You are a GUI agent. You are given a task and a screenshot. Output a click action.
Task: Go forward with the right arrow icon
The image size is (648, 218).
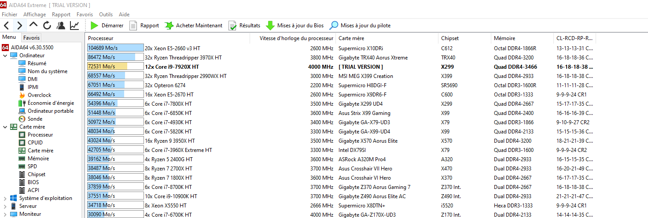pos(19,26)
